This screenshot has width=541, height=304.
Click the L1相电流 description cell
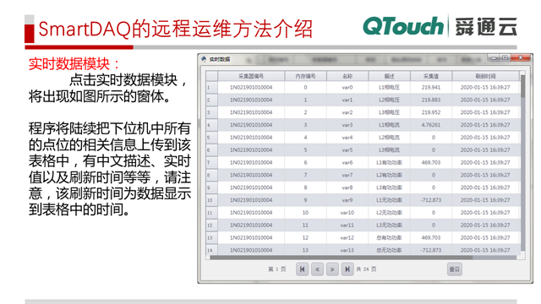(389, 125)
